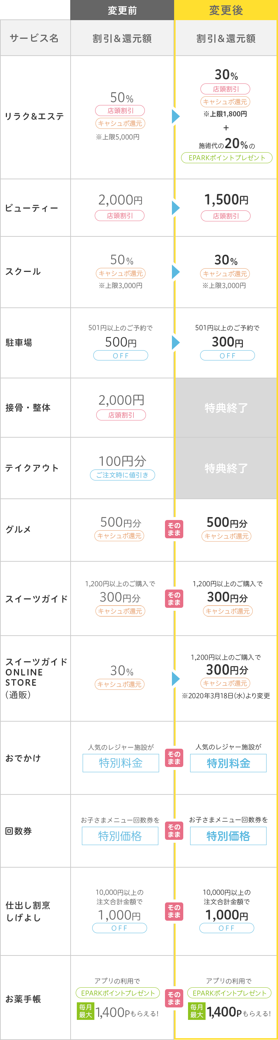
Task: Click the そのまま badge in おでかけ row
Action: [x=174, y=758]
